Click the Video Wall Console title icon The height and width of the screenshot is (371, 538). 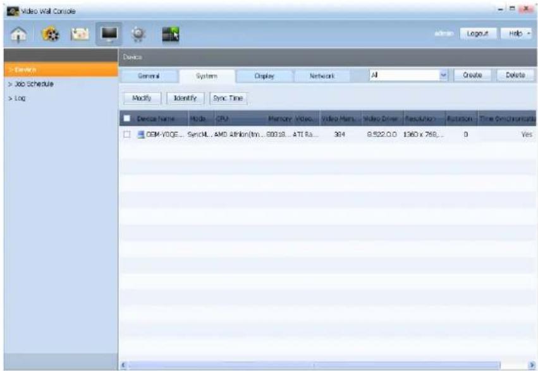pos(13,11)
